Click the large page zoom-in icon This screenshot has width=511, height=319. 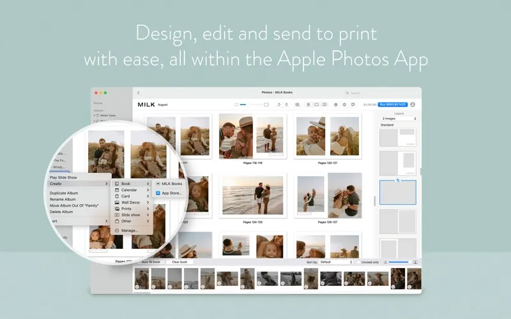[266, 105]
